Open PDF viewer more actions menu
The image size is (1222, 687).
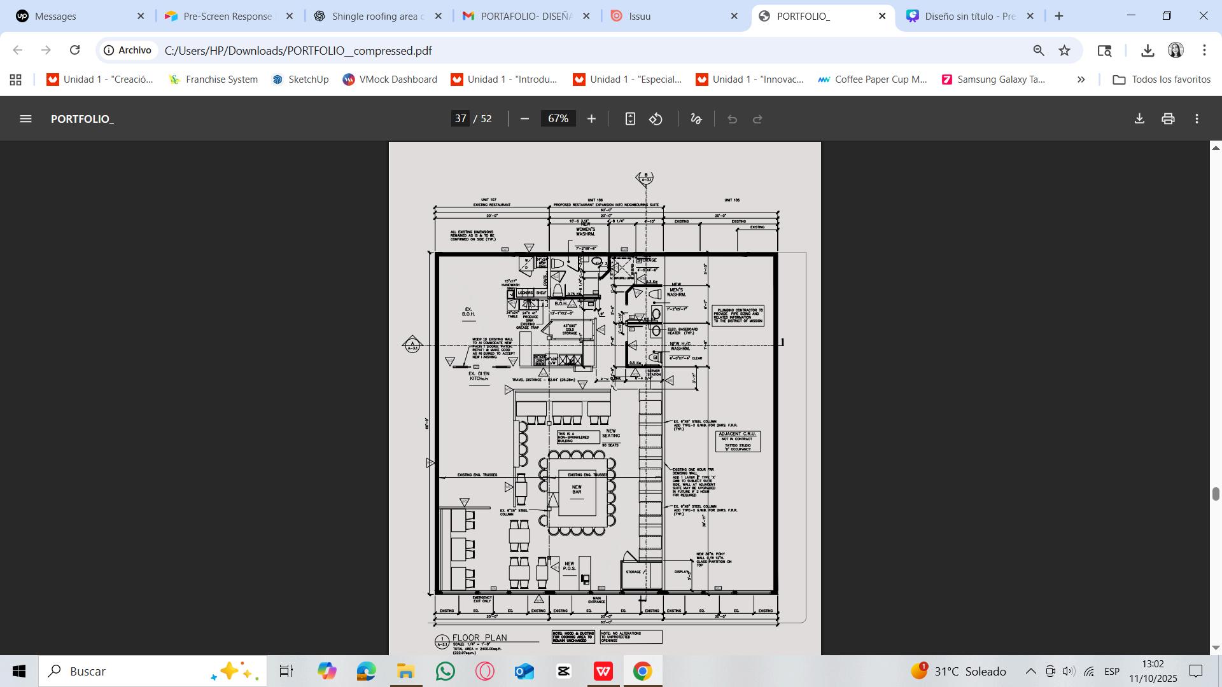coord(1197,119)
